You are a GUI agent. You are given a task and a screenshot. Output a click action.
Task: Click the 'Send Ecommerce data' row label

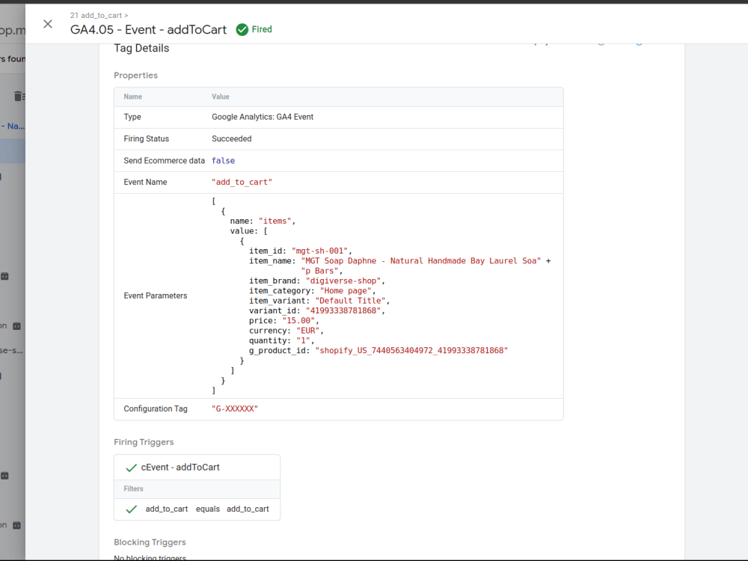(164, 161)
